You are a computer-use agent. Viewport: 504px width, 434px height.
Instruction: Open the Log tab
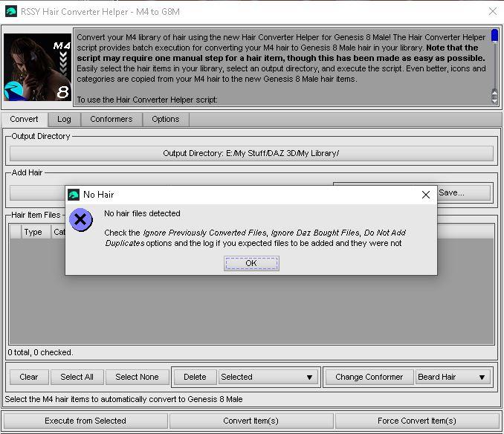tap(64, 119)
